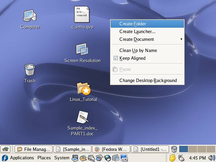This screenshot has height=162, width=216.
Task: Open the System menu
Action: pos(62,158)
